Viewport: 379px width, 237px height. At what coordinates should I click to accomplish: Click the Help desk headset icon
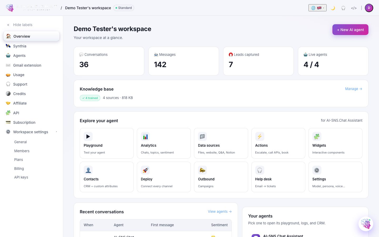[x=260, y=170]
